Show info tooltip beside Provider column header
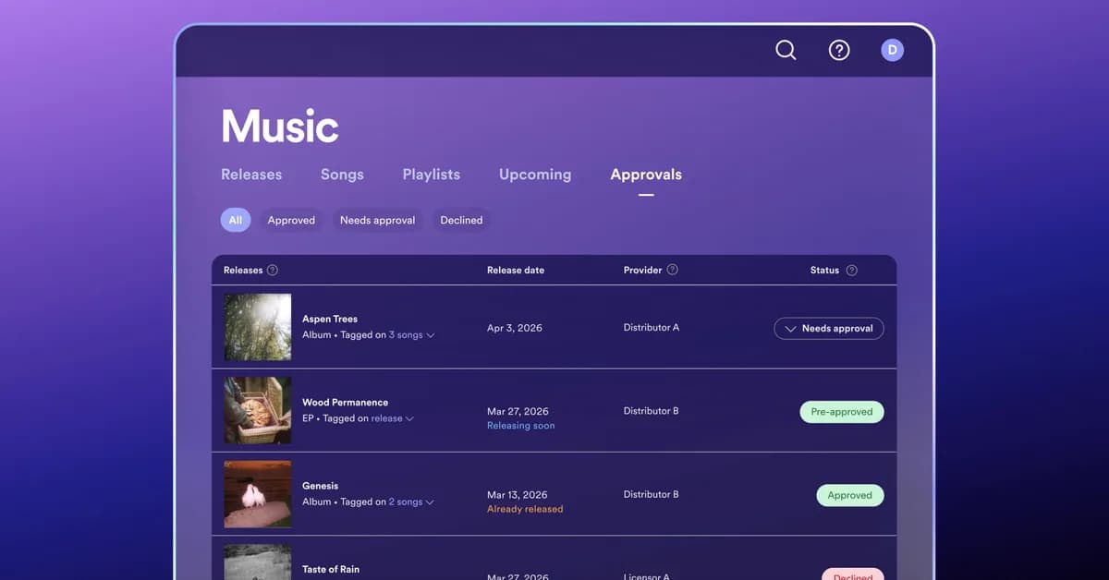The width and height of the screenshot is (1109, 580). pyautogui.click(x=673, y=271)
